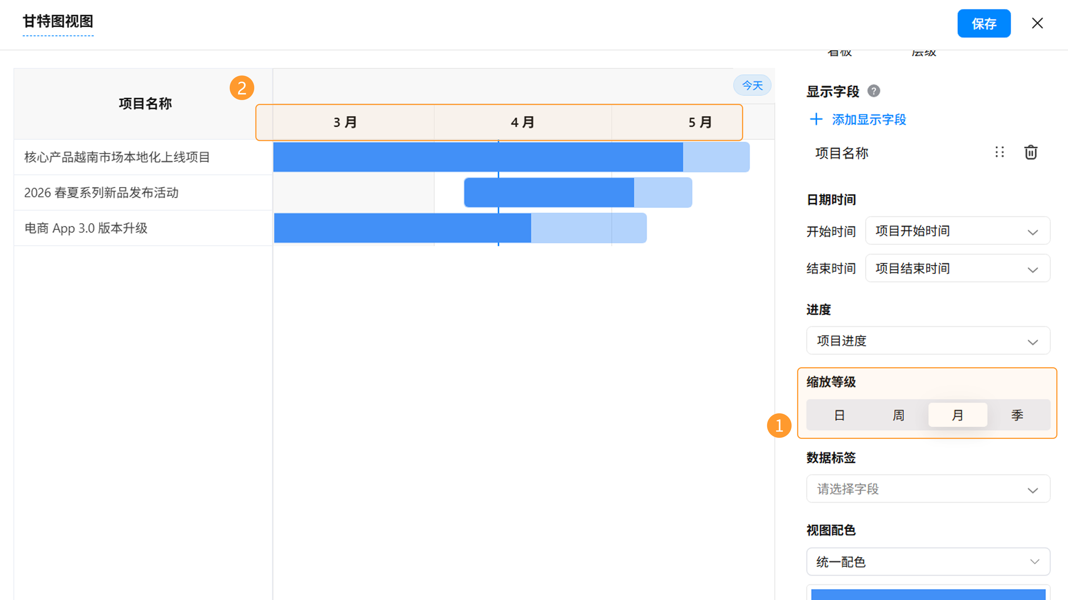This screenshot has height=600, width=1068.
Task: Select the 日 zoom level
Action: coord(839,415)
